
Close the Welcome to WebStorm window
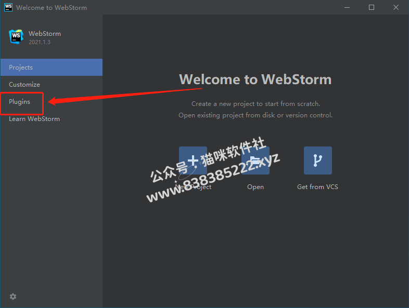[396, 7]
